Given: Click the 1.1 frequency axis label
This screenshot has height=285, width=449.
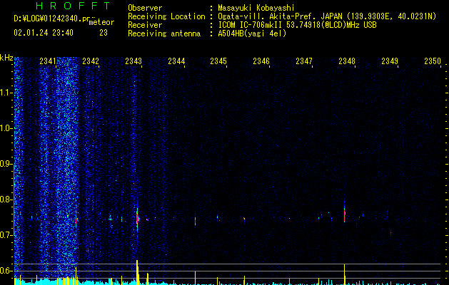Looking at the screenshot, I should pyautogui.click(x=6, y=93).
